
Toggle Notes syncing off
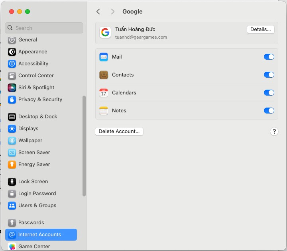(x=269, y=111)
